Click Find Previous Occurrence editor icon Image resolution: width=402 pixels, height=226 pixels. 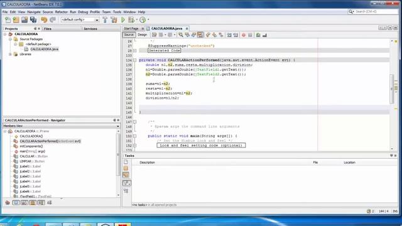click(x=187, y=35)
